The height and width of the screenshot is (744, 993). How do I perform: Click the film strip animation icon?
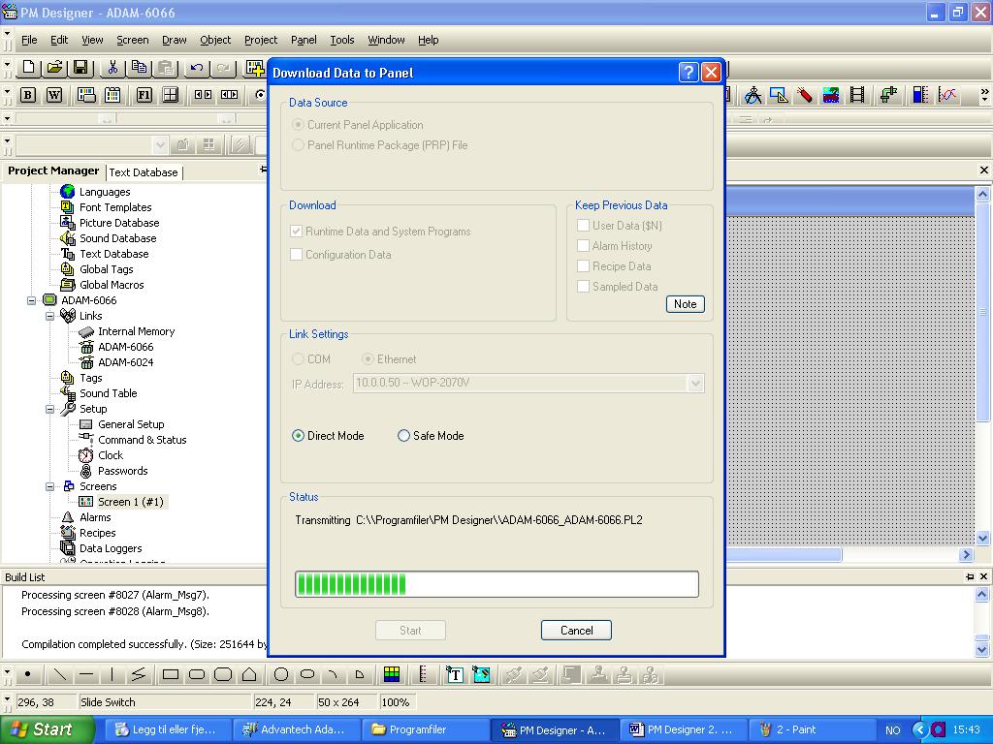[857, 95]
